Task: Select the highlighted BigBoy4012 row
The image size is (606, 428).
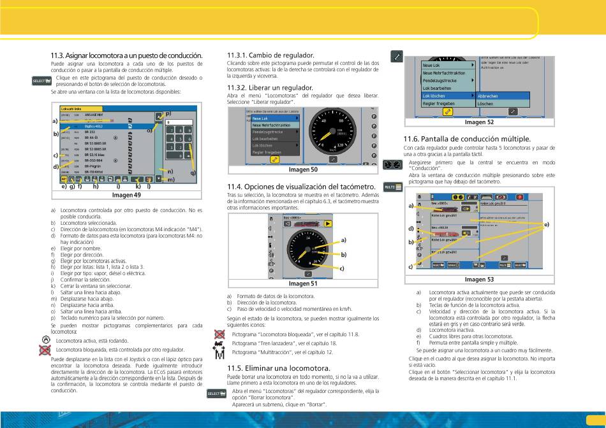Action: coord(107,126)
